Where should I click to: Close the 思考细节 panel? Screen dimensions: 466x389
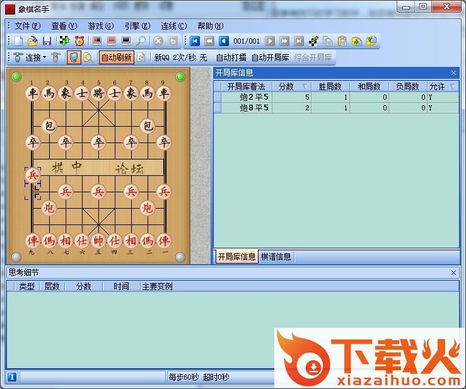point(453,272)
